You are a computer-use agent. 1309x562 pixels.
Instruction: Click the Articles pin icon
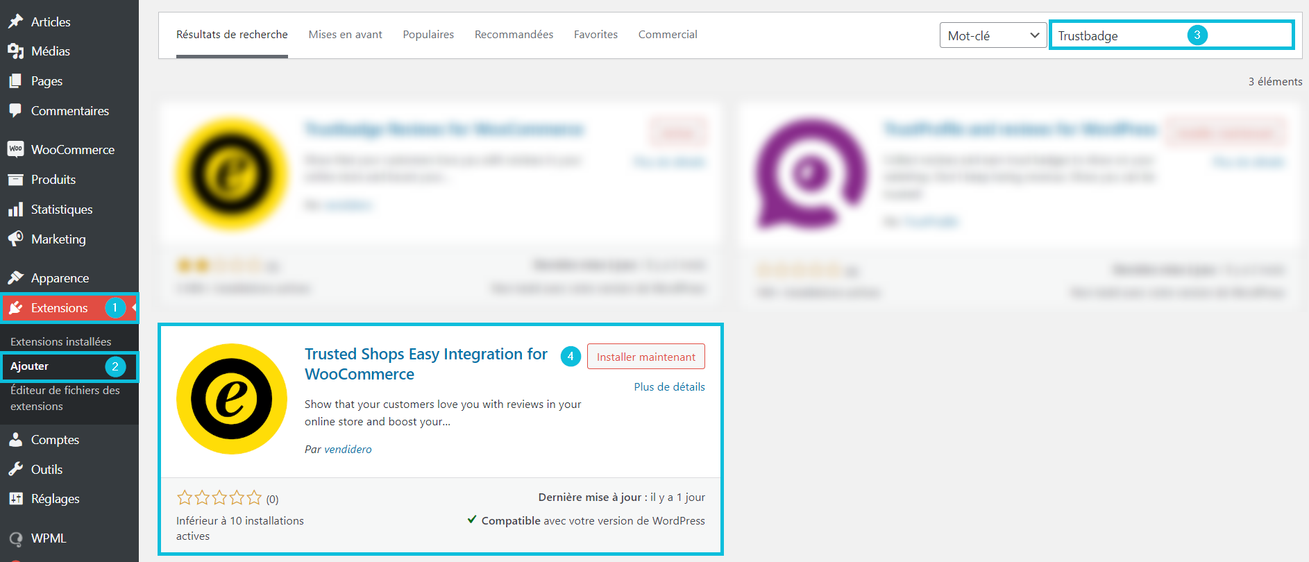tap(15, 22)
